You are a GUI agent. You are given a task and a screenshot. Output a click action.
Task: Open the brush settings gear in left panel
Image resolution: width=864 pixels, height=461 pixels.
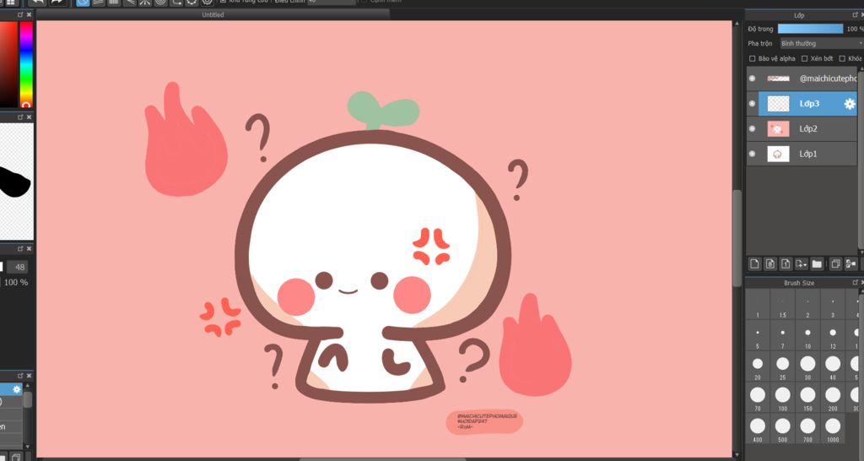(x=17, y=389)
